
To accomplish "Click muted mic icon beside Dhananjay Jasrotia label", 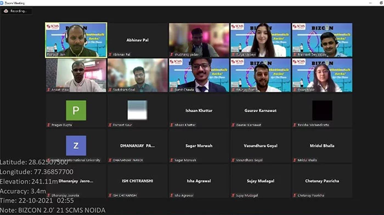I will tap(48, 195).
